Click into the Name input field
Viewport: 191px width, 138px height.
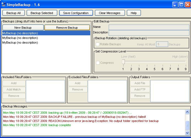149,27
